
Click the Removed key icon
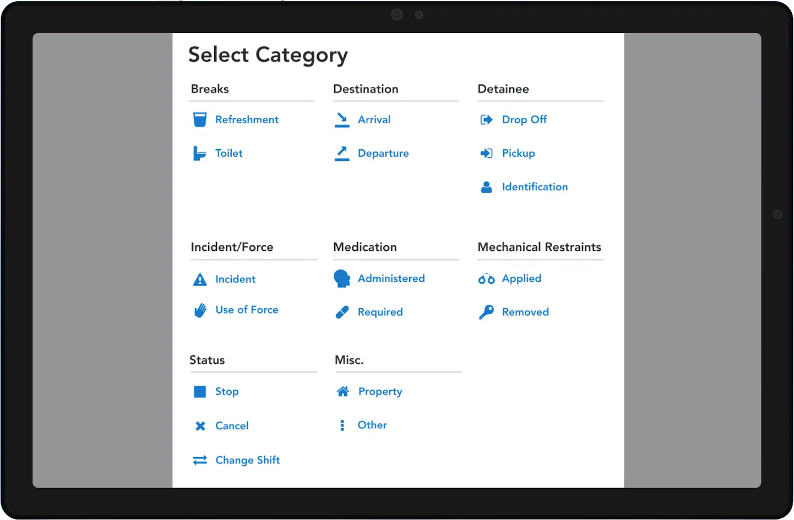pyautogui.click(x=486, y=313)
